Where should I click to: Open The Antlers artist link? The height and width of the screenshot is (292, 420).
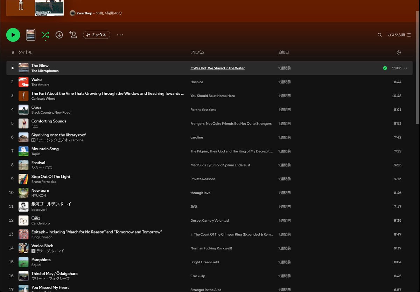click(40, 85)
